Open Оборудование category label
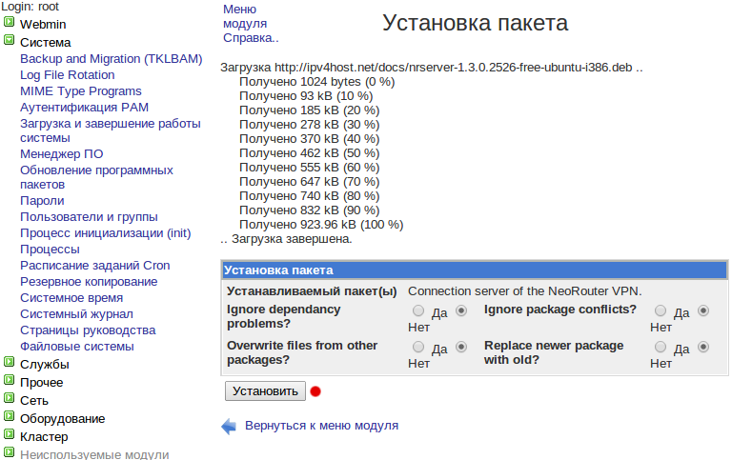This screenshot has height=460, width=732. [63, 419]
